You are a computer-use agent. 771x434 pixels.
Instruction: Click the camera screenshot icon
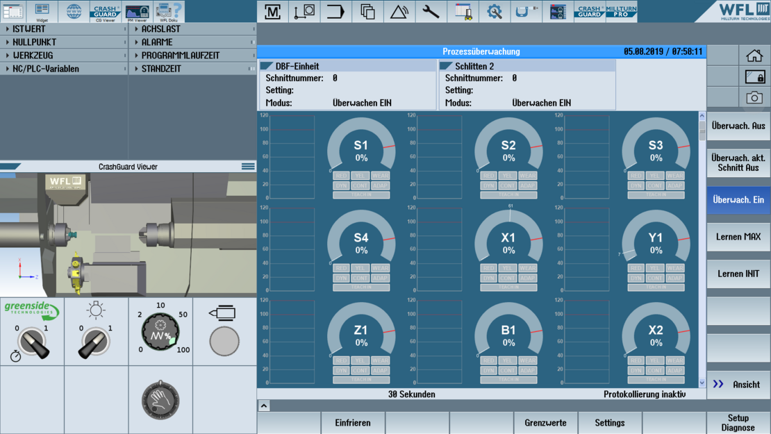754,98
